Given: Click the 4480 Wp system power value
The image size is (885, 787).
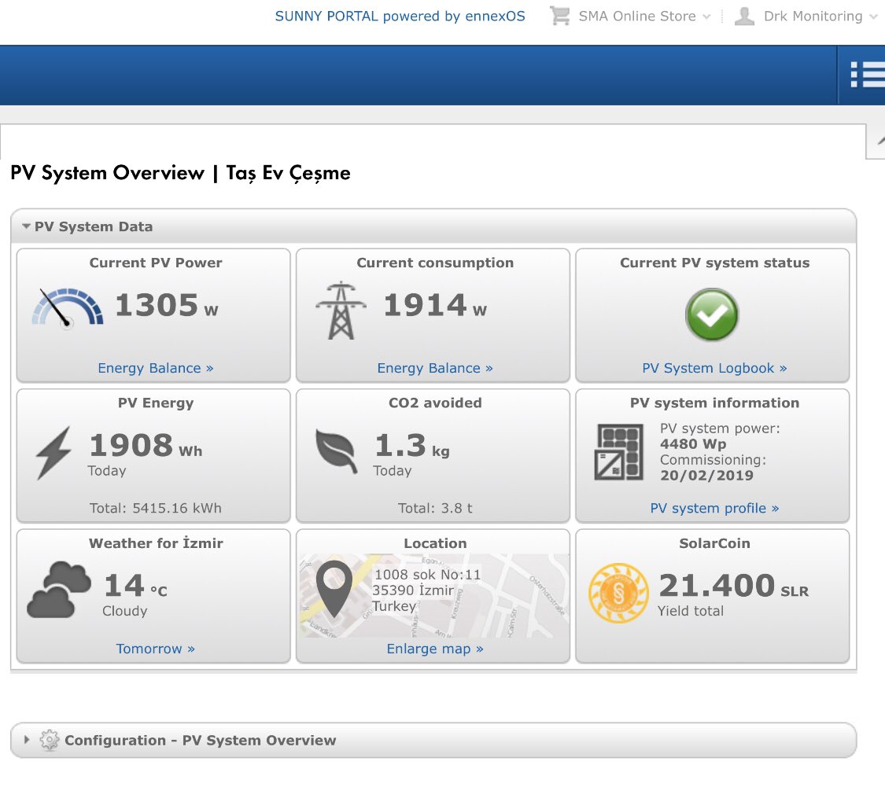Looking at the screenshot, I should (x=693, y=444).
